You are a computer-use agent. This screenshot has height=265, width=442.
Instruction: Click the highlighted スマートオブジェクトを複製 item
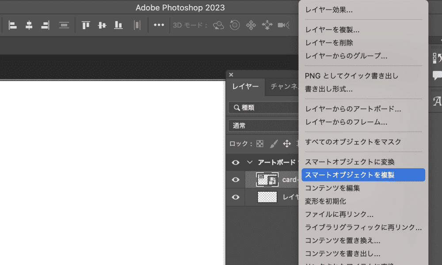(x=363, y=175)
